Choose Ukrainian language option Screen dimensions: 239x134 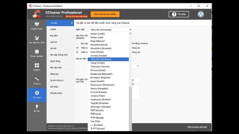pyautogui.click(x=108, y=99)
